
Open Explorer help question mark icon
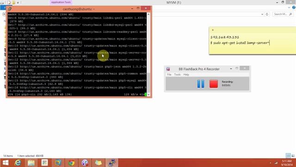pyautogui.click(x=294, y=7)
